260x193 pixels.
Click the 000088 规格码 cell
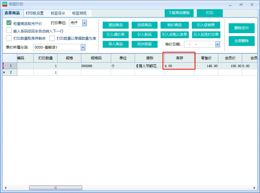[96, 66]
